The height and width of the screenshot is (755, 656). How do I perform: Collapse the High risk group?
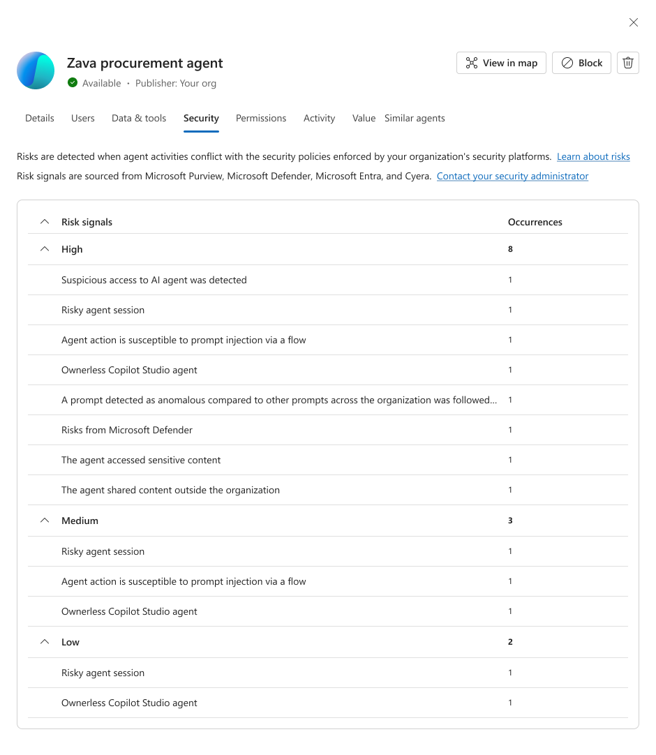coord(45,249)
